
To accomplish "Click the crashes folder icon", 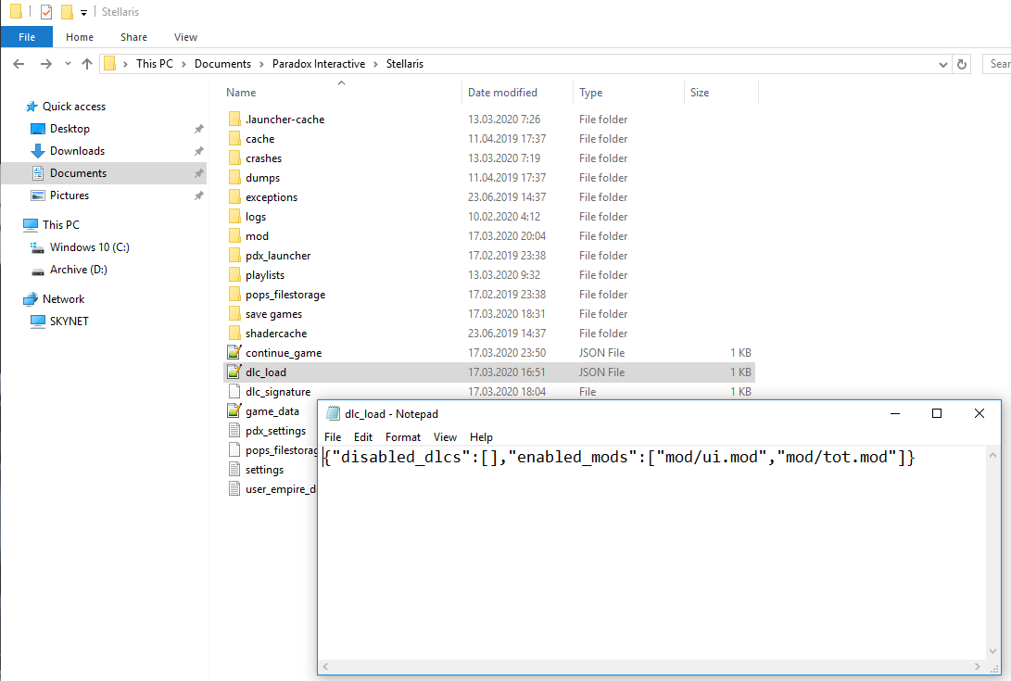I will (234, 158).
